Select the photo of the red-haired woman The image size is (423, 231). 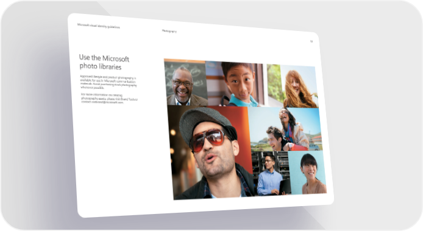293,86
